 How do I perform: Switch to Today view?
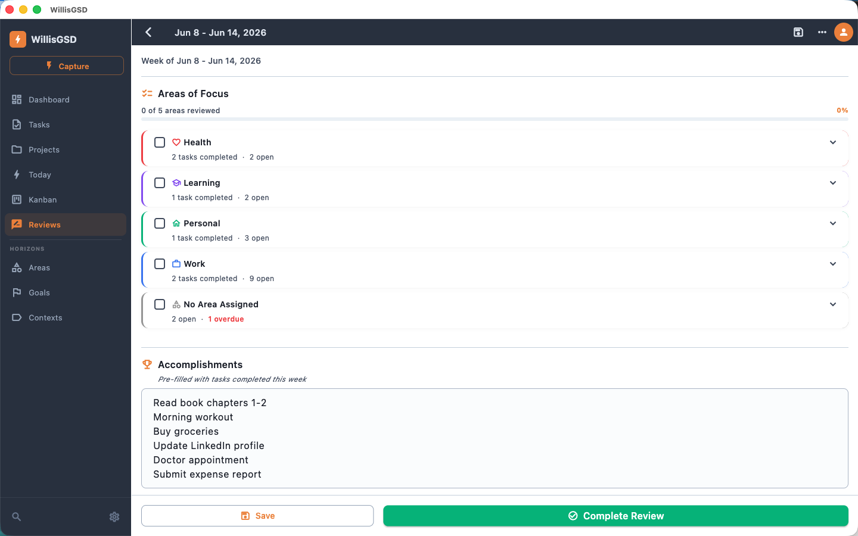point(66,174)
